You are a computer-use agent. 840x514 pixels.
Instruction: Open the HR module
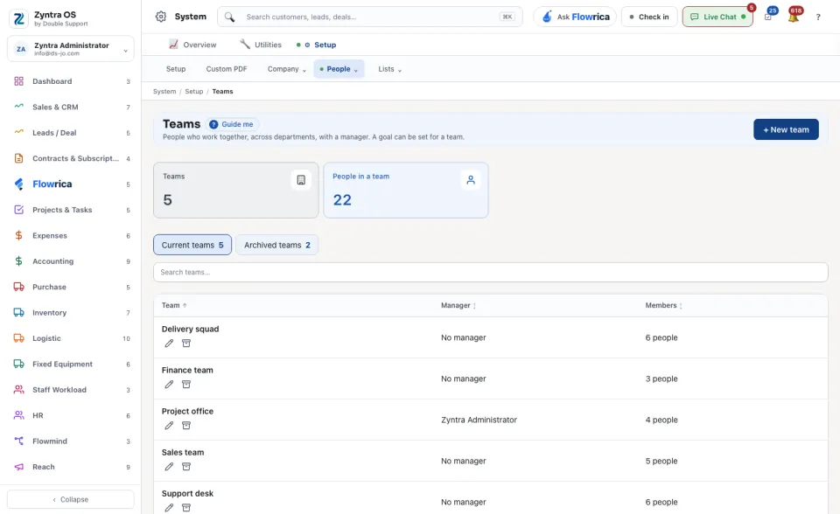71,415
